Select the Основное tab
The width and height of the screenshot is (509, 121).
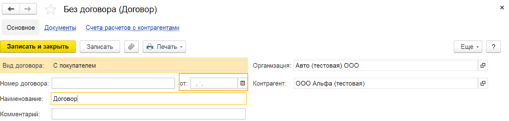[21, 28]
